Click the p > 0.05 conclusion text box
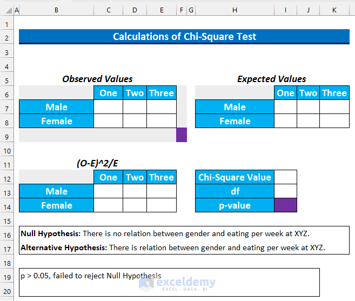The image size is (355, 301). click(169, 282)
